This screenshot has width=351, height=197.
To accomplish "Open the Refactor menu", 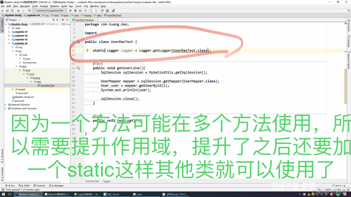I will pos(55,6).
